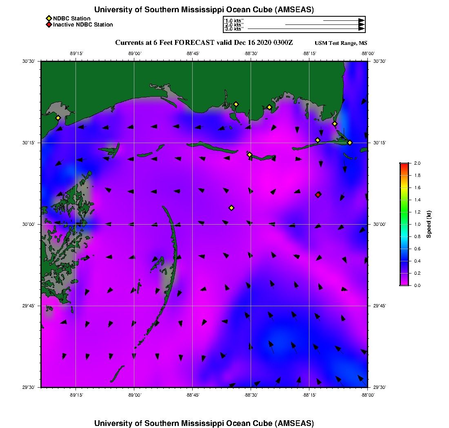This screenshot has height=428, width=449.
Task: Select the southernmost yellow station diamond
Action: pos(231,208)
